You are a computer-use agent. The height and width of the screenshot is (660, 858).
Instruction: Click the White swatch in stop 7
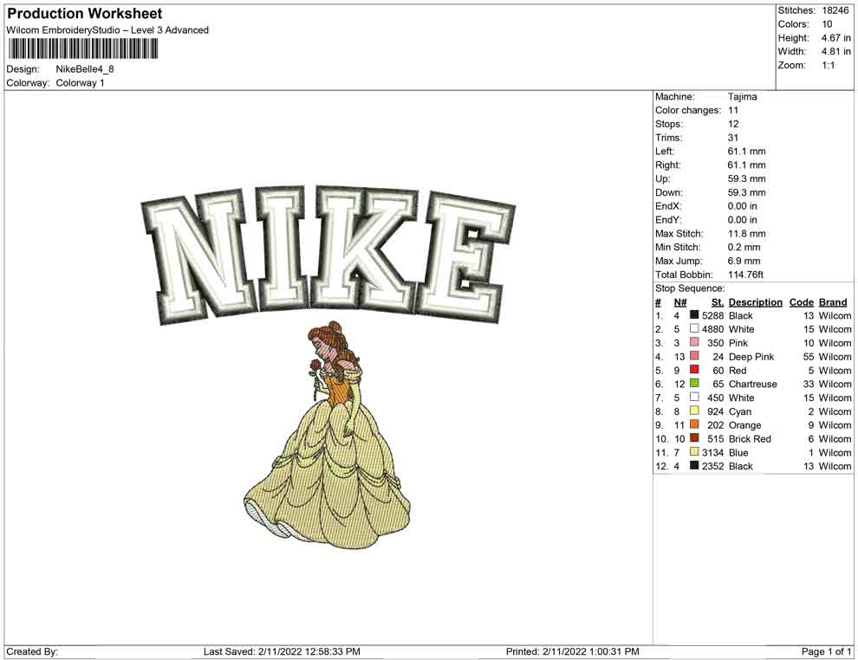coord(694,397)
